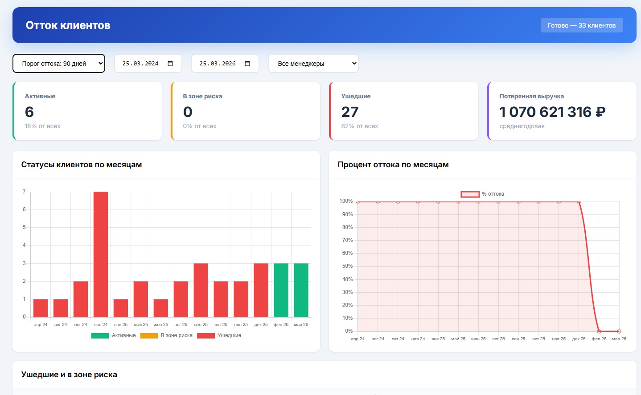Click the tallest red bar for ноя 24
Image resolution: width=641 pixels, height=395 pixels.
click(x=101, y=254)
